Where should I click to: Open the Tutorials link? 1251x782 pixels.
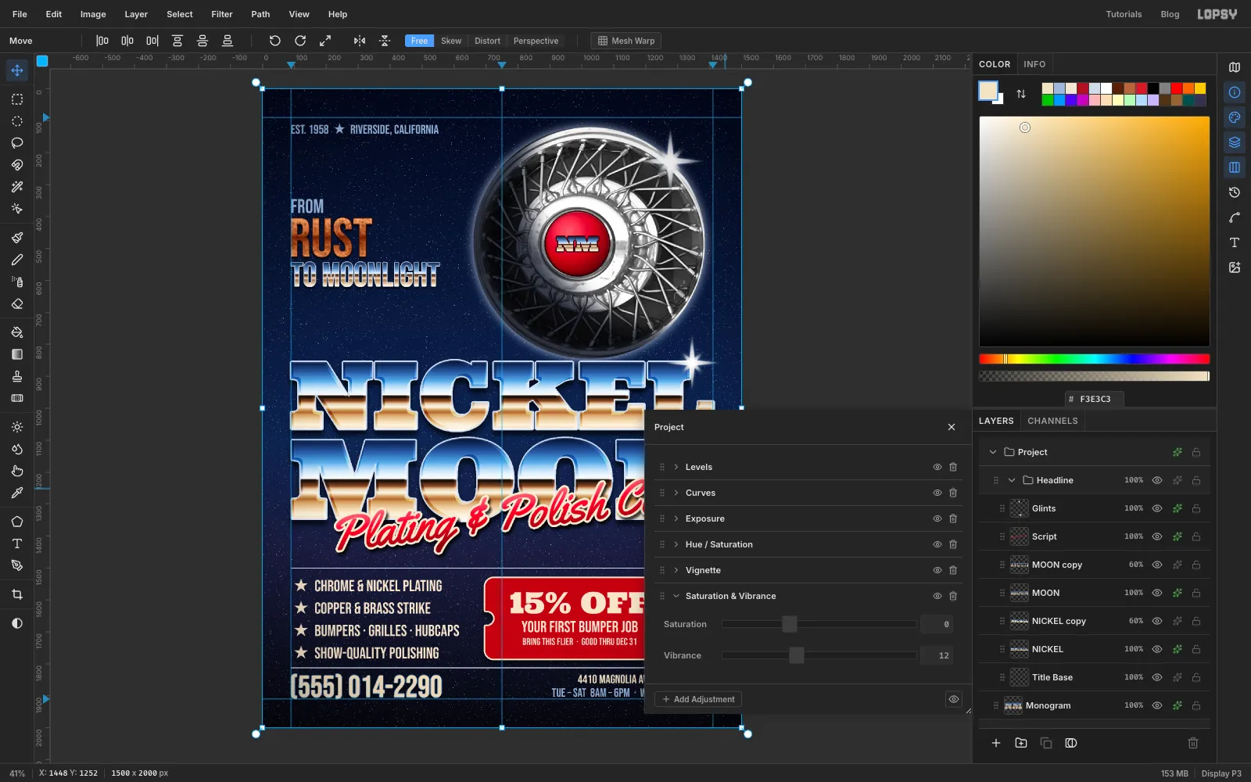coord(1124,14)
